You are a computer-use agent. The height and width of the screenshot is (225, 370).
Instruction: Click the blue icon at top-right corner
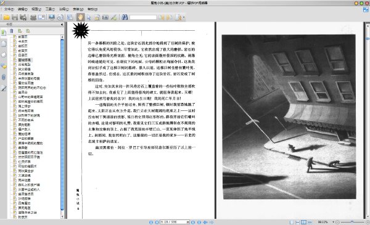[366, 9]
